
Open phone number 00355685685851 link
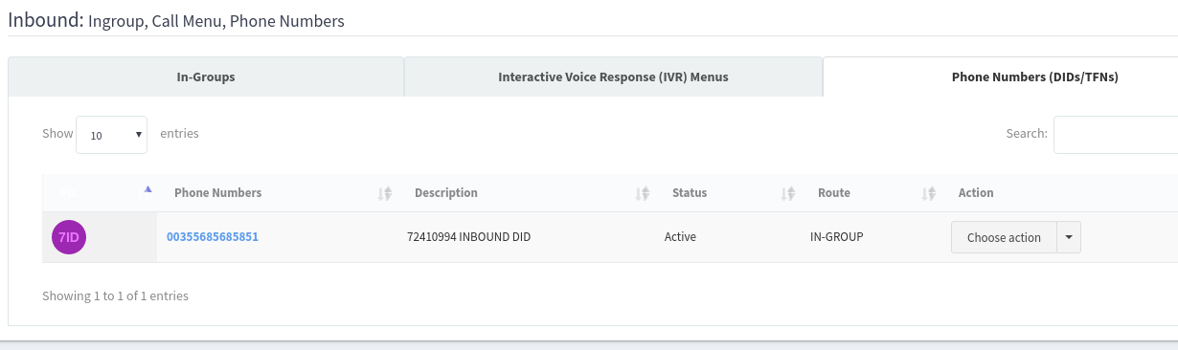tap(213, 237)
